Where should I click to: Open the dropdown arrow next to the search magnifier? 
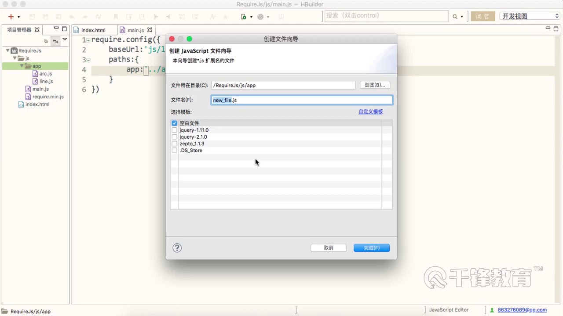(x=462, y=17)
